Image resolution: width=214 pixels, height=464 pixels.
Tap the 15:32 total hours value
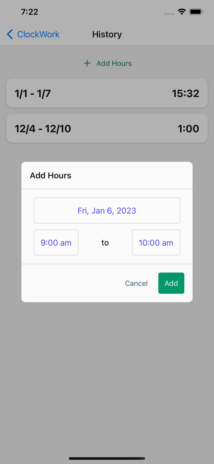(x=186, y=93)
